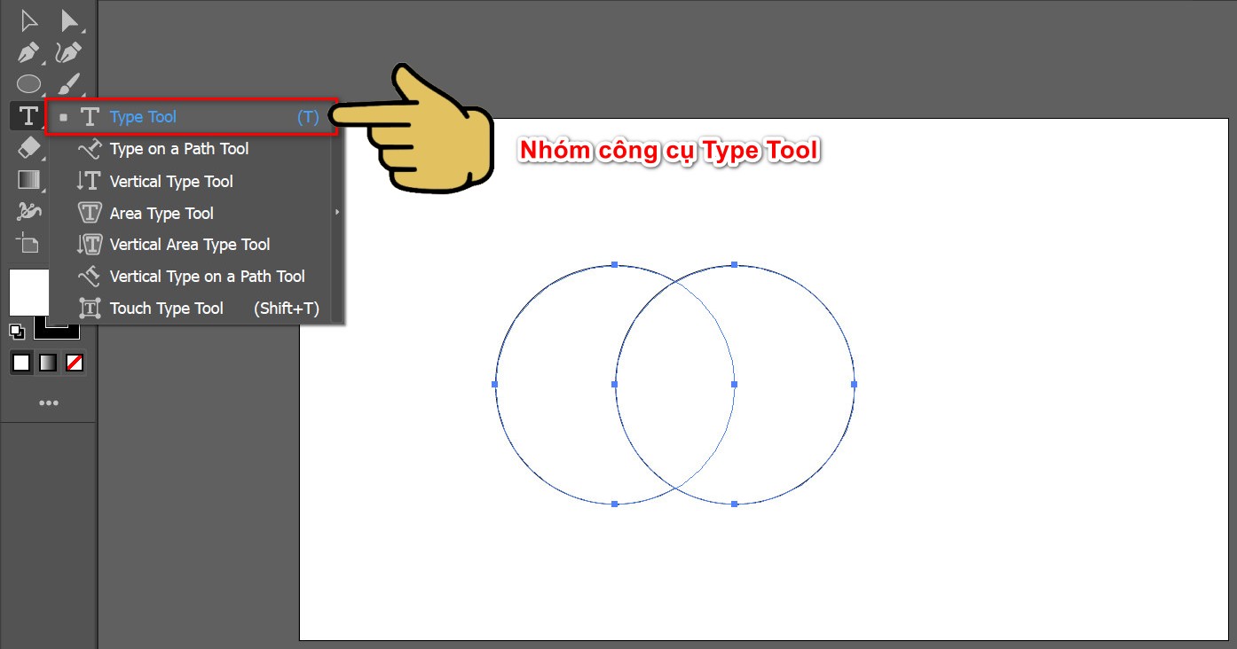The height and width of the screenshot is (649, 1237).
Task: Select the highlighted Type Tool entry
Action: (x=144, y=116)
